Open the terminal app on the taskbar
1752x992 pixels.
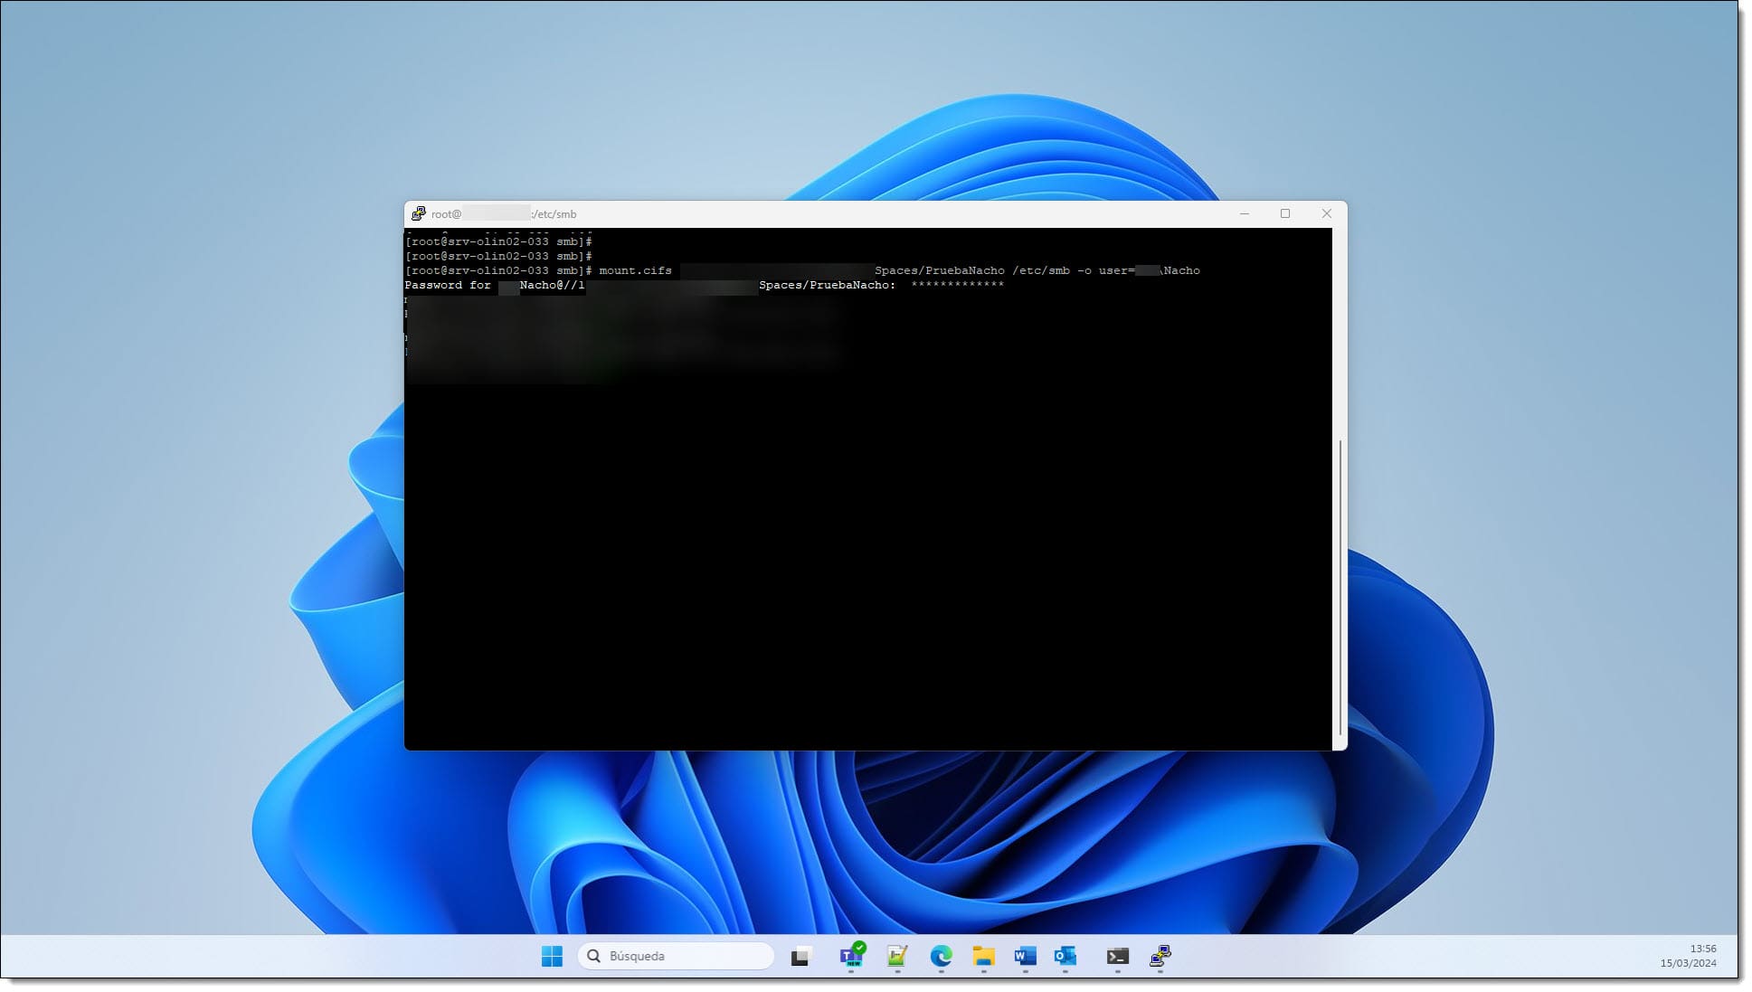pyautogui.click(x=1117, y=956)
